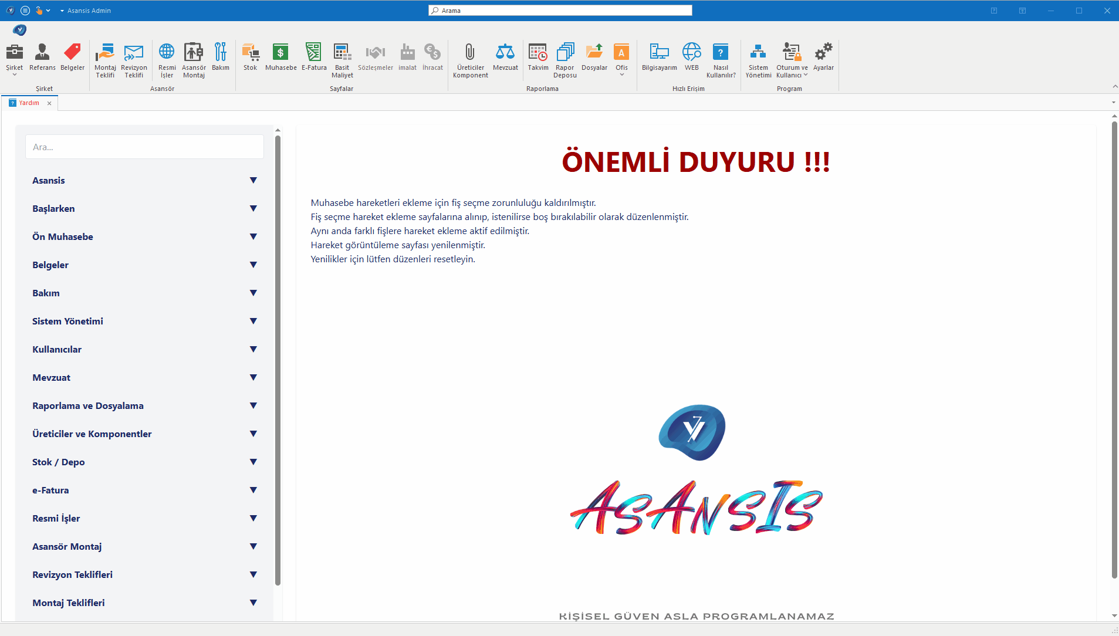Click the main content vertical scrollbar

click(1114, 350)
